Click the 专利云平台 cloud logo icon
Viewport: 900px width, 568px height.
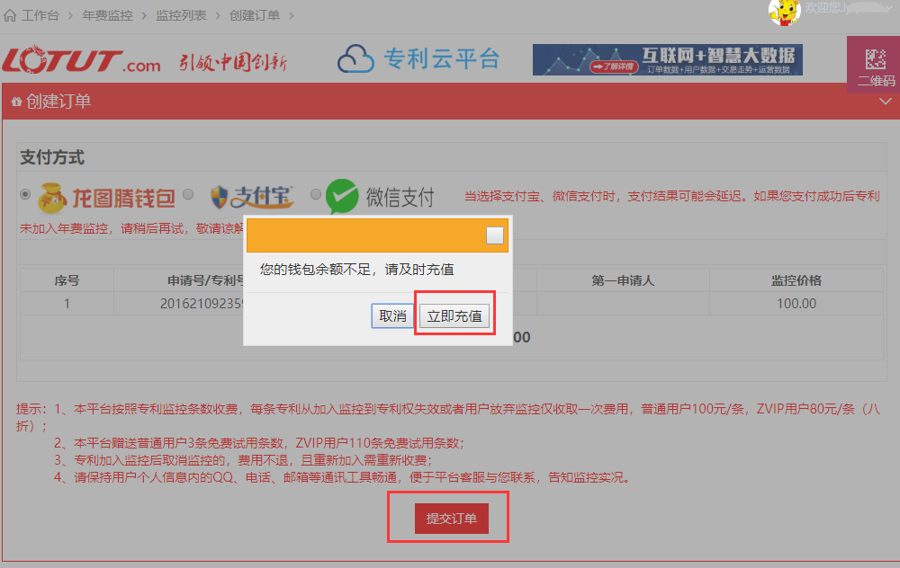(x=355, y=59)
